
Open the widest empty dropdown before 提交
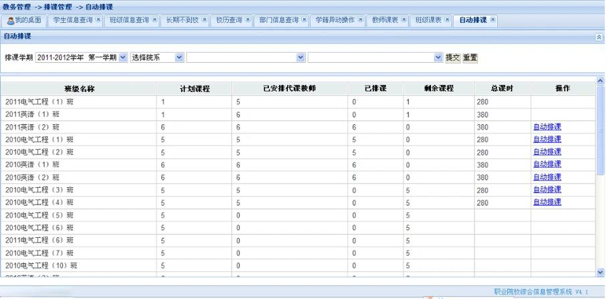pyautogui.click(x=375, y=57)
